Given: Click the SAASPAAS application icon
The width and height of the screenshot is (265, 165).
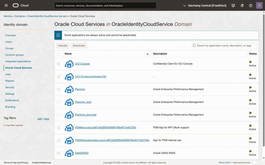Looking at the screenshot, I should tap(69, 153).
